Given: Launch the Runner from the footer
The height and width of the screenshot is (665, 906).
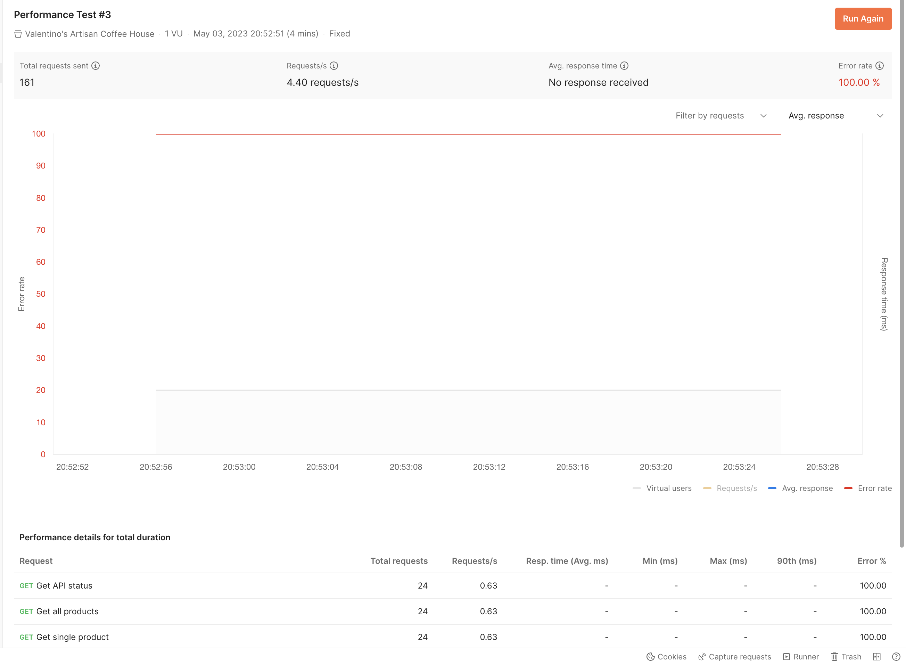Looking at the screenshot, I should click(x=801, y=657).
